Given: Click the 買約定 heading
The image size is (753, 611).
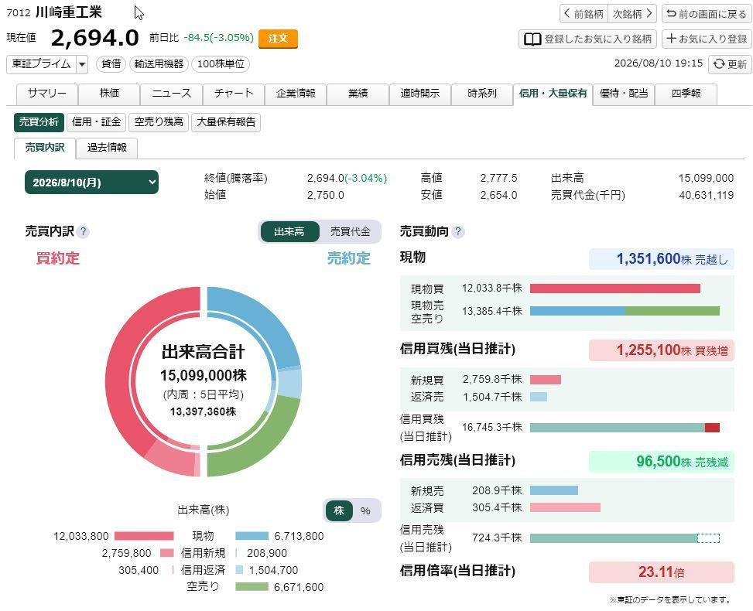Looking at the screenshot, I should 57,258.
